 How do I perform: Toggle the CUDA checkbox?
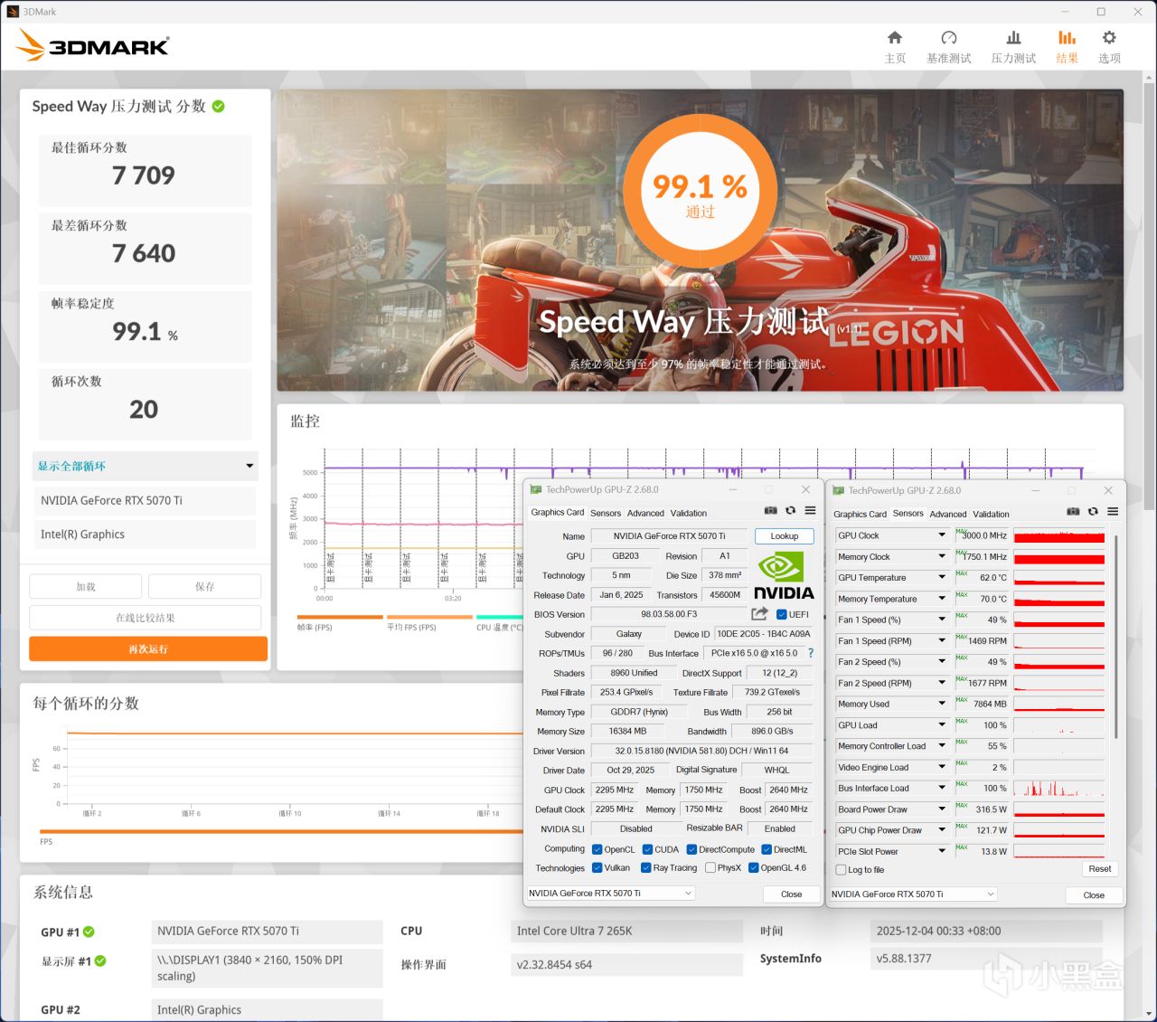[x=648, y=850]
